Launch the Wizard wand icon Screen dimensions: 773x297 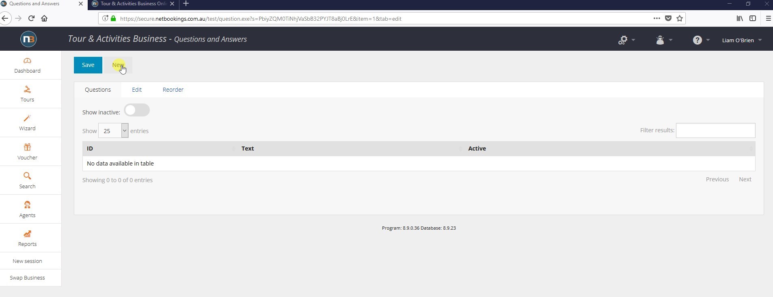tap(27, 118)
